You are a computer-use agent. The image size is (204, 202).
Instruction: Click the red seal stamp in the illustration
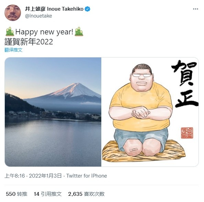point(187,133)
